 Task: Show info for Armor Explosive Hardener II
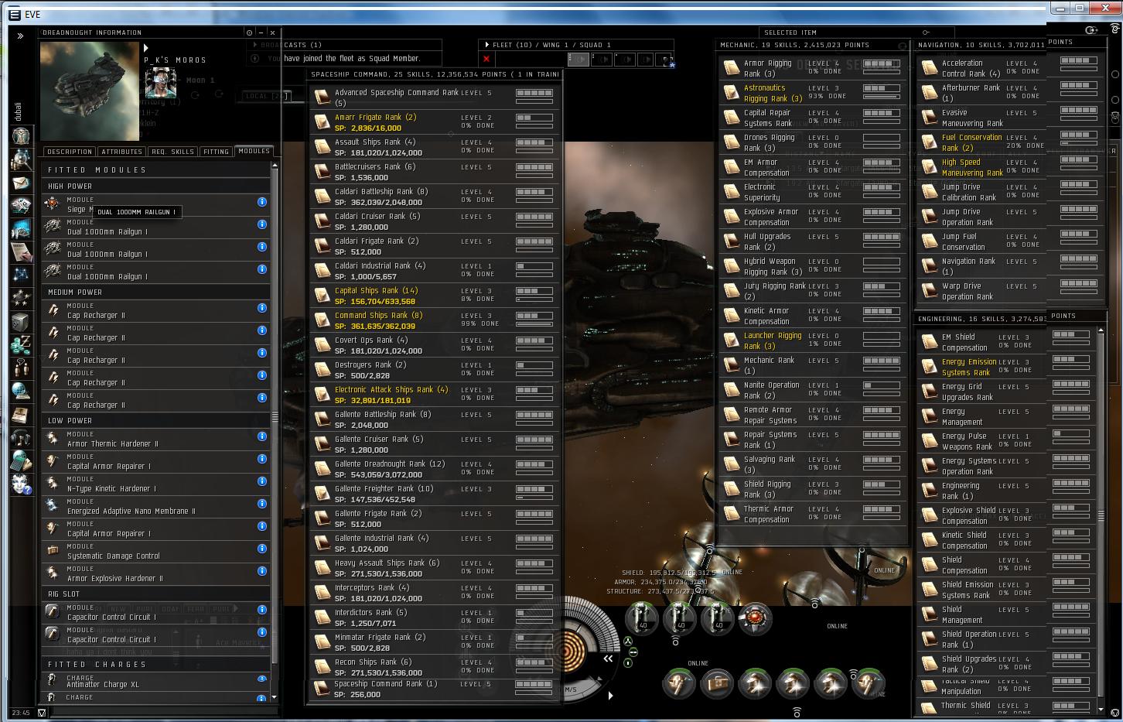(x=262, y=571)
